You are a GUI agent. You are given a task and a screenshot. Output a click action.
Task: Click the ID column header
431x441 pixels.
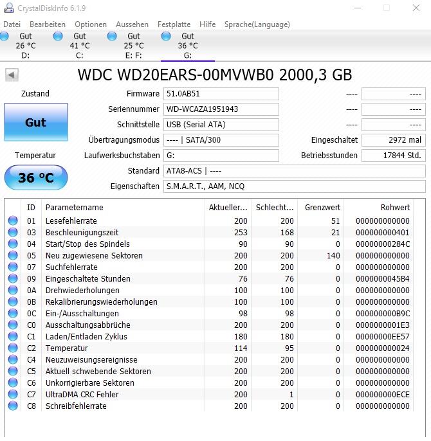31,208
